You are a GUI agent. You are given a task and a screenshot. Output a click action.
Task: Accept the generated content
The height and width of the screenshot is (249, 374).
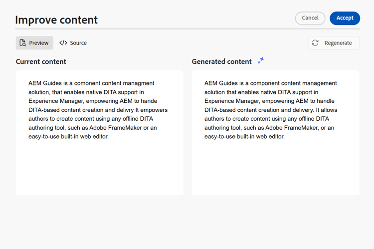(x=345, y=18)
